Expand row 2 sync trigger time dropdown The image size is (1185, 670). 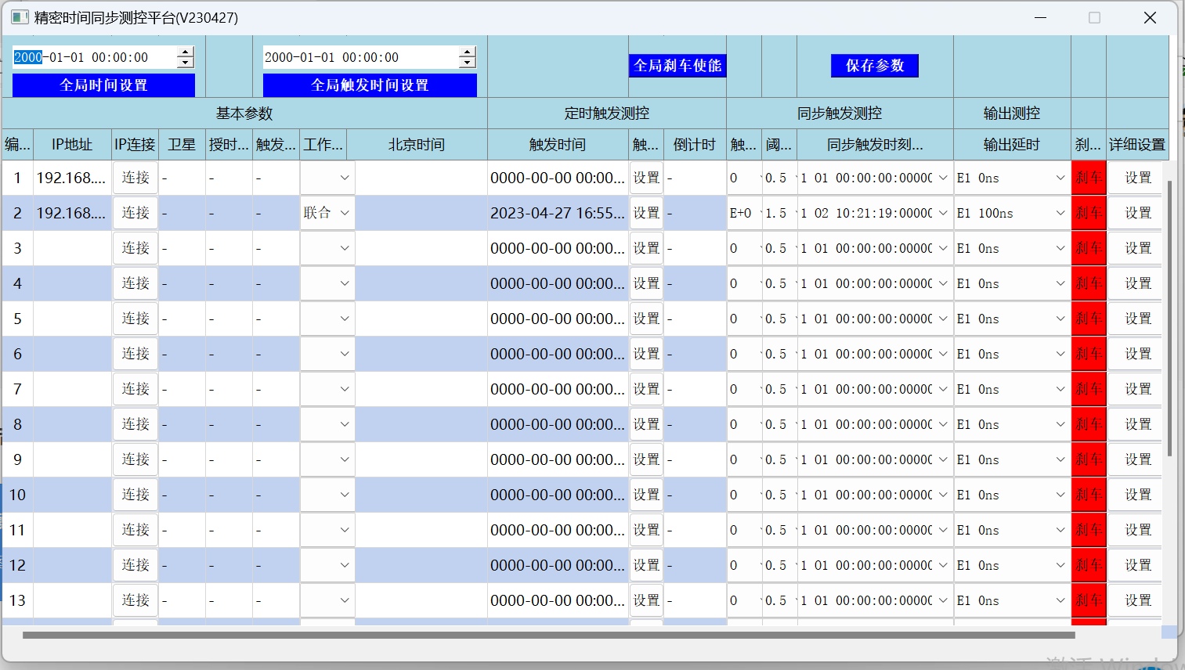click(x=943, y=213)
